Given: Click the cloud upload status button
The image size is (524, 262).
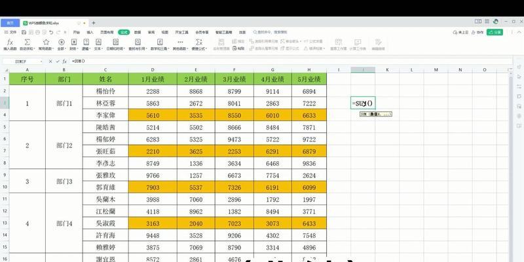Looking at the screenshot, I should [461, 32].
